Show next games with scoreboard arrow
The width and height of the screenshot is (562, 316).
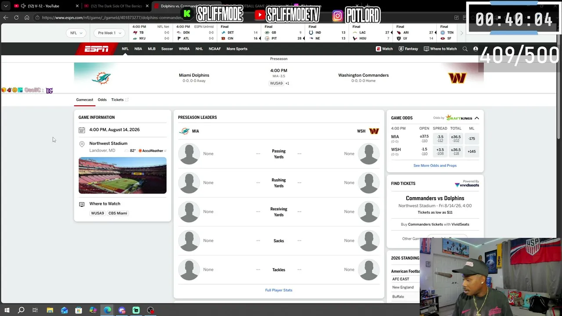point(461,33)
